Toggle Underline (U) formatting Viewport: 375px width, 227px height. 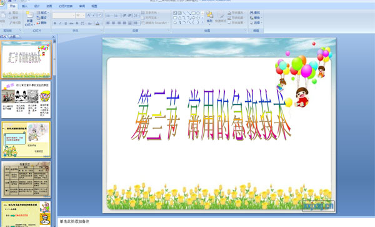coord(66,23)
